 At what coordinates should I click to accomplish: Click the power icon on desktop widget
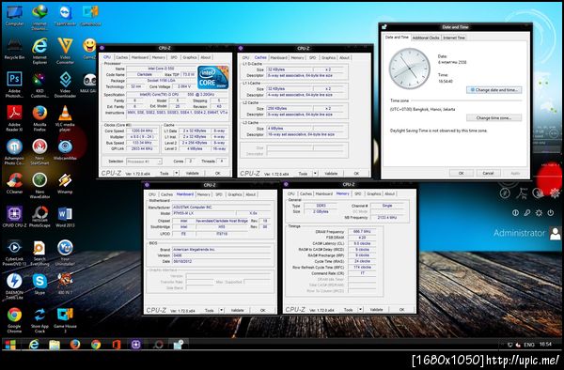click(550, 212)
